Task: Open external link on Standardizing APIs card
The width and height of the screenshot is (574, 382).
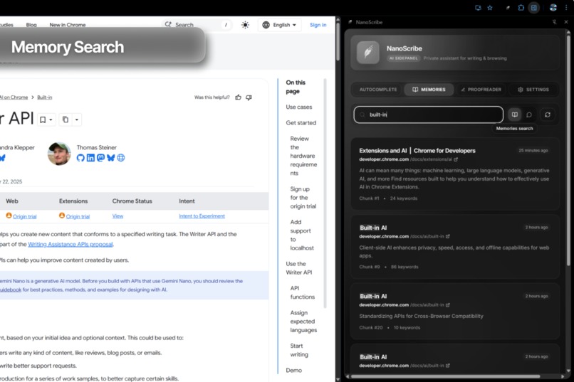Action: click(448, 305)
